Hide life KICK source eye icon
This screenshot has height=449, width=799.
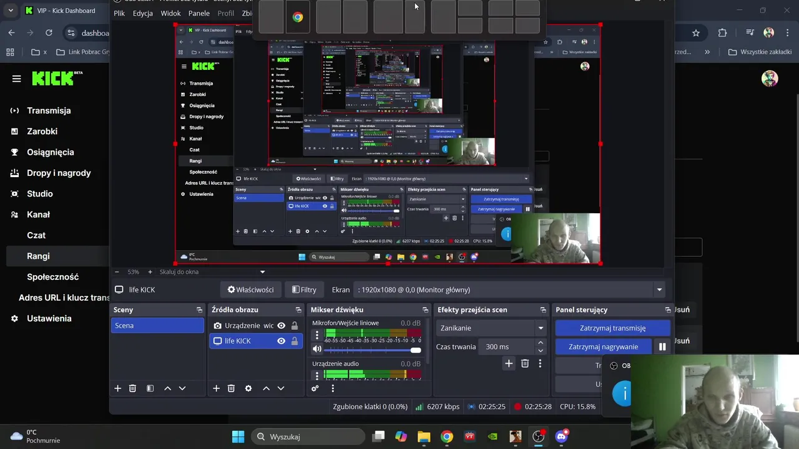tap(282, 341)
